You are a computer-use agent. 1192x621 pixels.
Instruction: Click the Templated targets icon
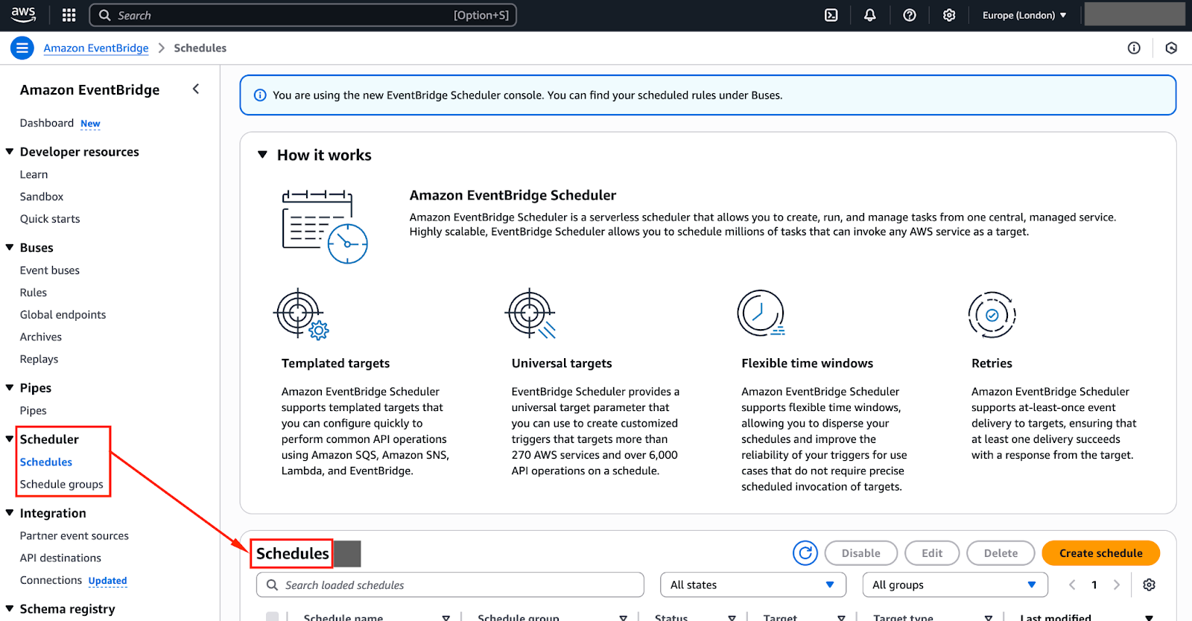point(301,314)
